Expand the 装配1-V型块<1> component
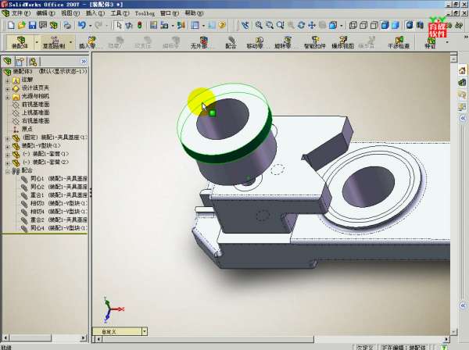This screenshot has height=350, width=469. point(7,145)
